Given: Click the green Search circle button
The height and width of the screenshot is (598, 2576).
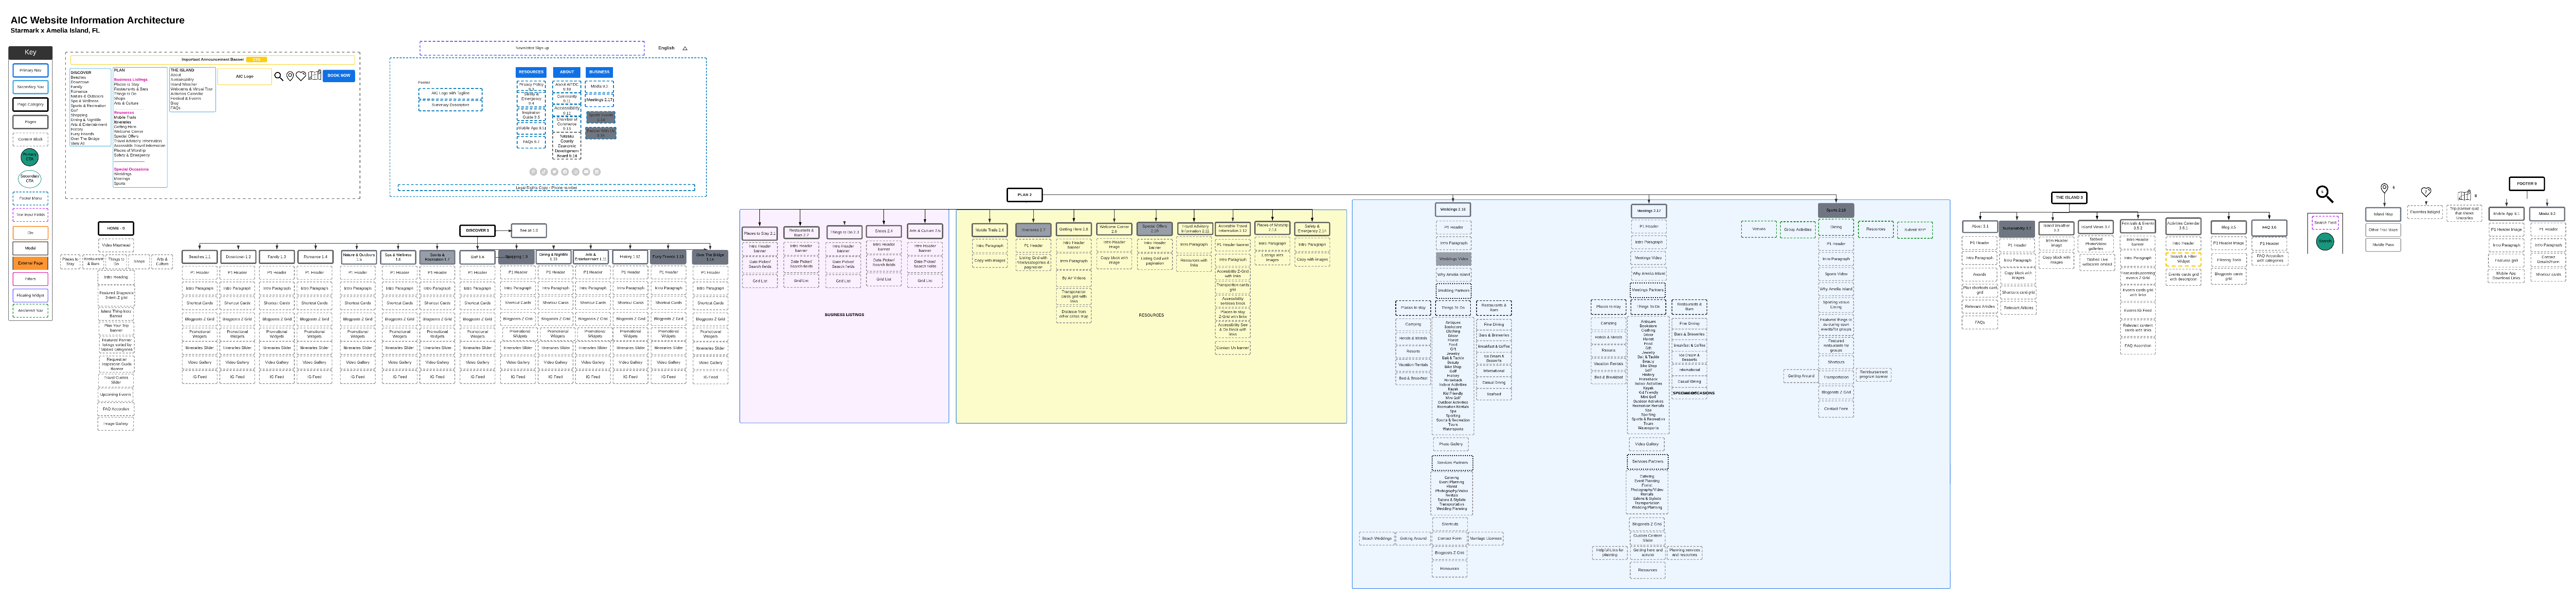Looking at the screenshot, I should pyautogui.click(x=2325, y=242).
